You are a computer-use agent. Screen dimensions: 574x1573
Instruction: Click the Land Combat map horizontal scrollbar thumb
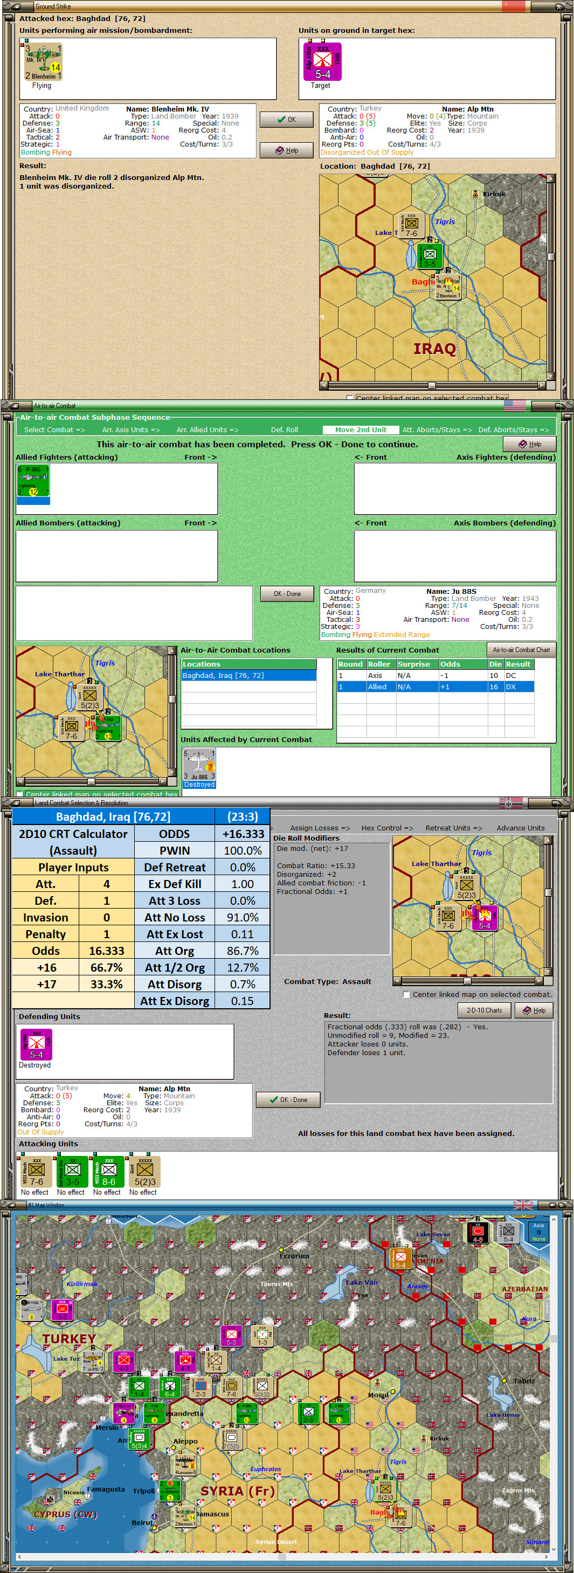[467, 981]
